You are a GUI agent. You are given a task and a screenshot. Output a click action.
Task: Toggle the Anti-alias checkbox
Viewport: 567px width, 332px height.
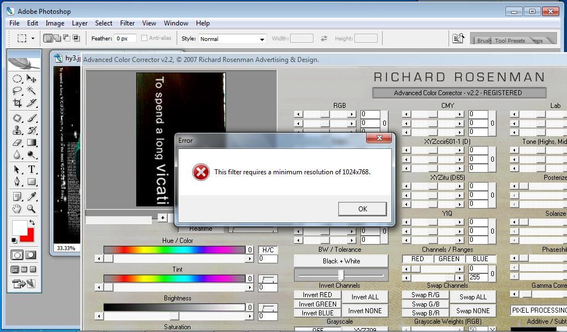tap(145, 38)
